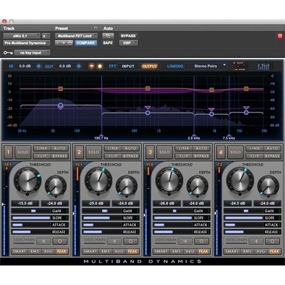Adjust the band 2 SLOPE slider
The height and width of the screenshot is (285, 285).
click(x=102, y=218)
